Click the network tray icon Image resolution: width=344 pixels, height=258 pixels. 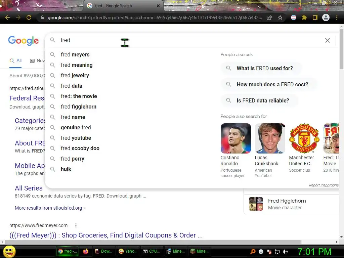click(x=277, y=252)
